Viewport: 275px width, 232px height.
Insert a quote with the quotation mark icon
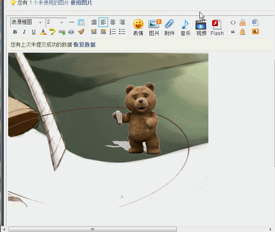click(x=233, y=32)
